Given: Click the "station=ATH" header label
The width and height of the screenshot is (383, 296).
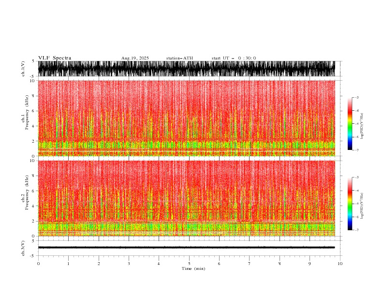Looking at the screenshot, I should [x=179, y=58].
